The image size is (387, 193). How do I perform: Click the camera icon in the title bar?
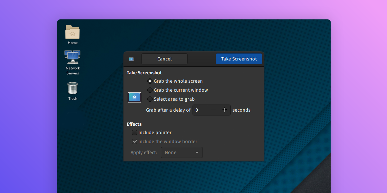click(x=131, y=59)
